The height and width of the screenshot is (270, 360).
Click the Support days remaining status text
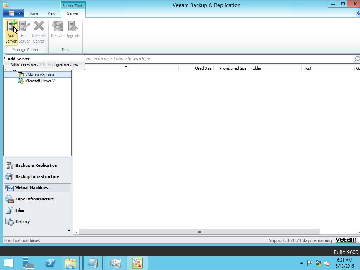pos(300,240)
